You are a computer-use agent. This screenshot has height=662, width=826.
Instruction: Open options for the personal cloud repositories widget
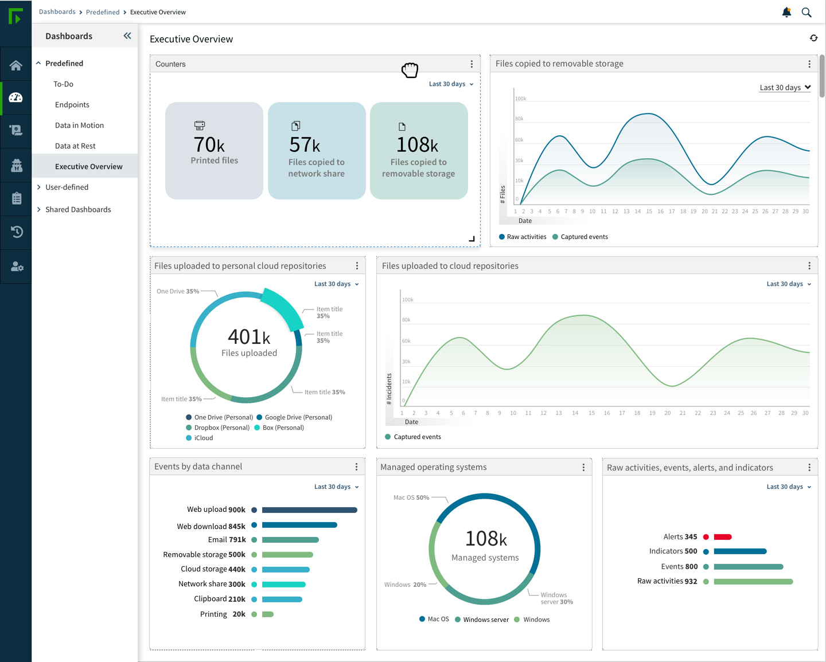coord(357,266)
